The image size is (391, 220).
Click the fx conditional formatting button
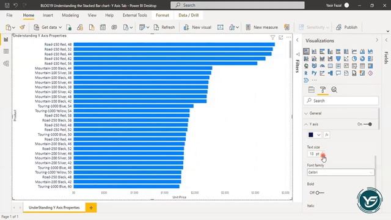point(327,135)
